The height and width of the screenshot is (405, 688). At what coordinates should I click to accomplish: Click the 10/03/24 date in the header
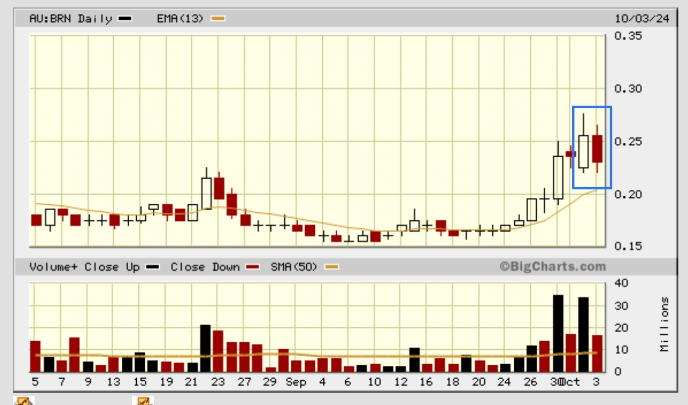[x=642, y=19]
